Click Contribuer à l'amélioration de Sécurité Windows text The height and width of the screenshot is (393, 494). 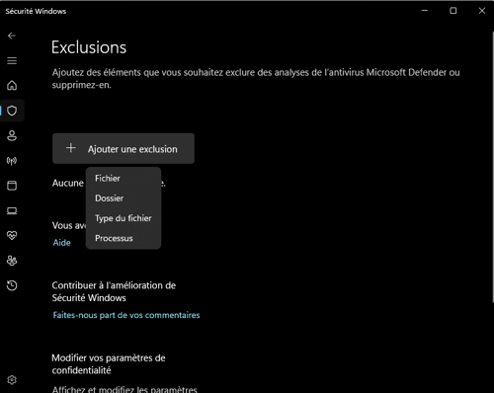[114, 291]
